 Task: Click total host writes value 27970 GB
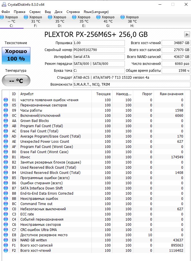[x=176, y=50]
